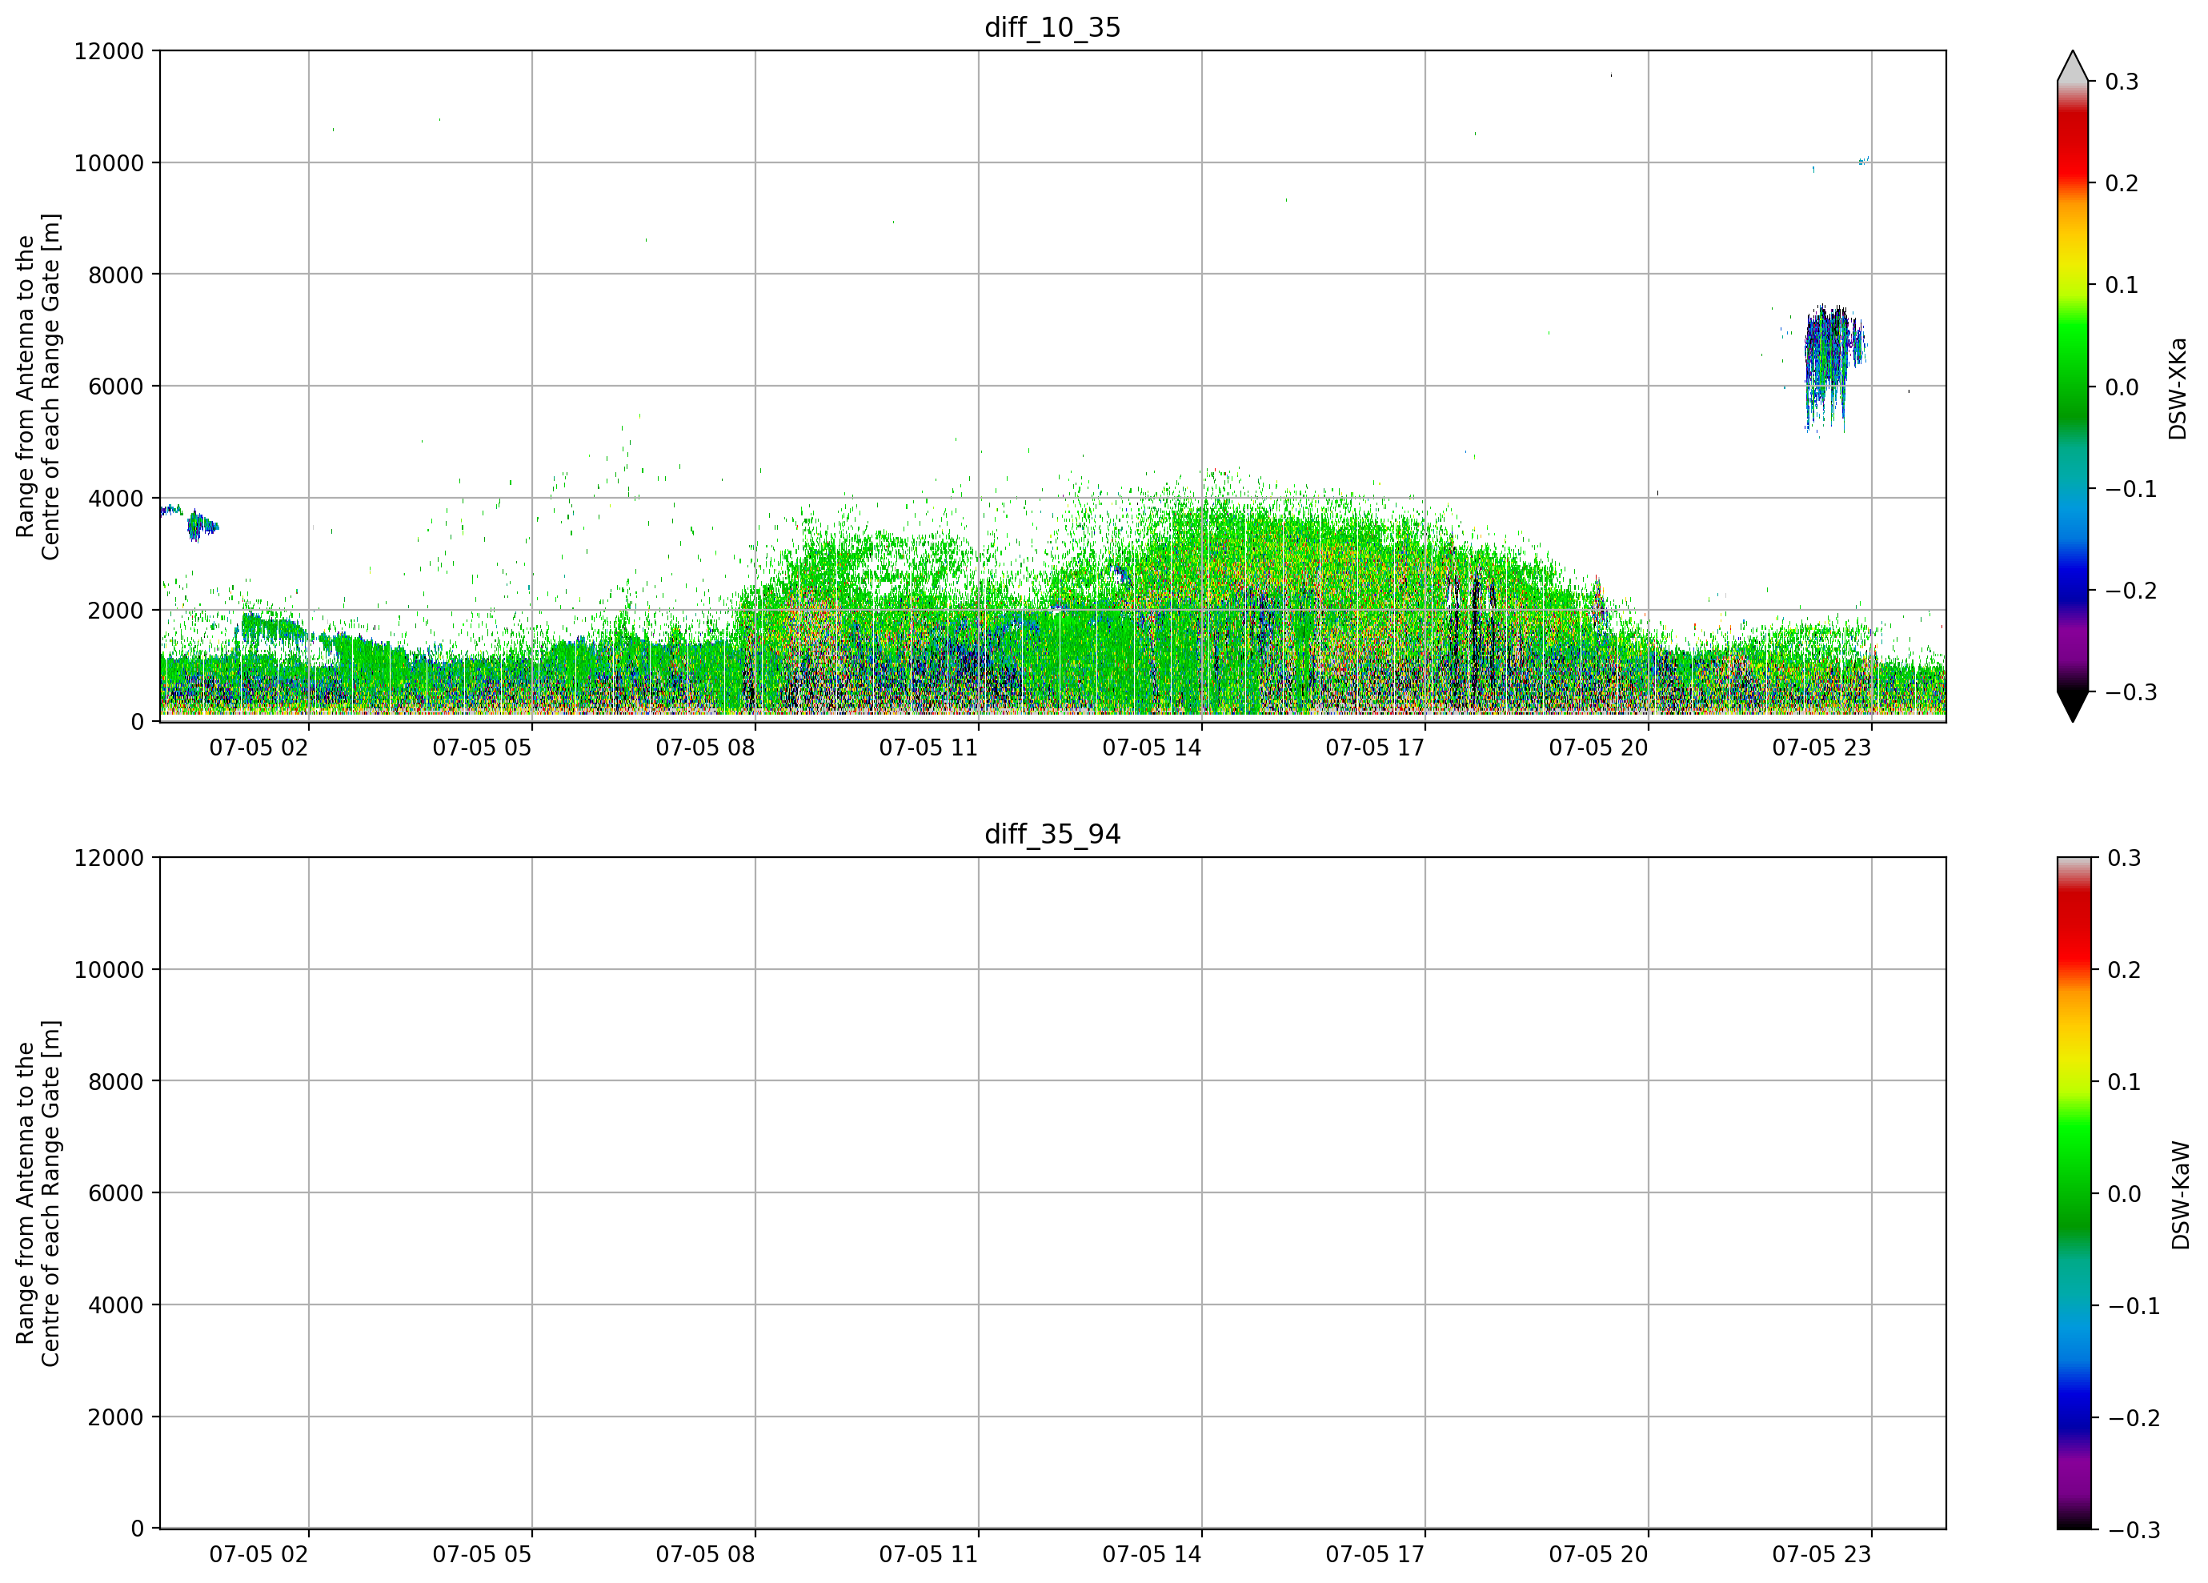This screenshot has height=1583, width=2208.
Task: Click the 6000 y-tick of diff_10_35 plot
Action: [116, 387]
